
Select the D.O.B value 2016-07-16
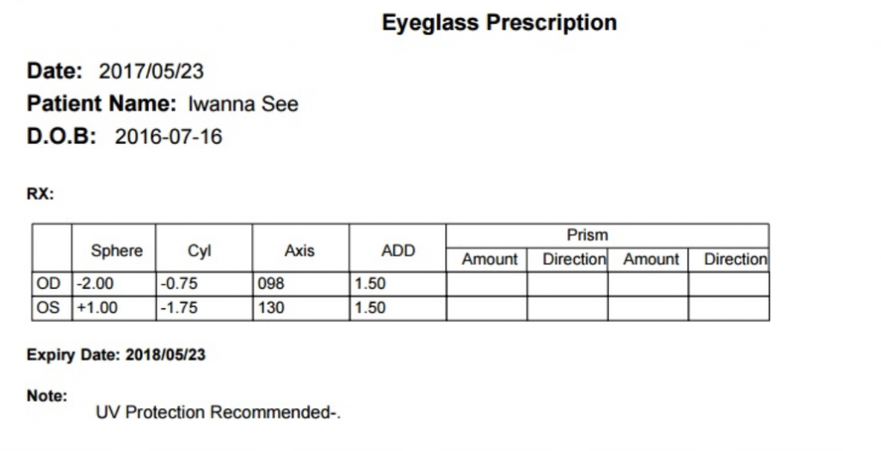click(169, 137)
